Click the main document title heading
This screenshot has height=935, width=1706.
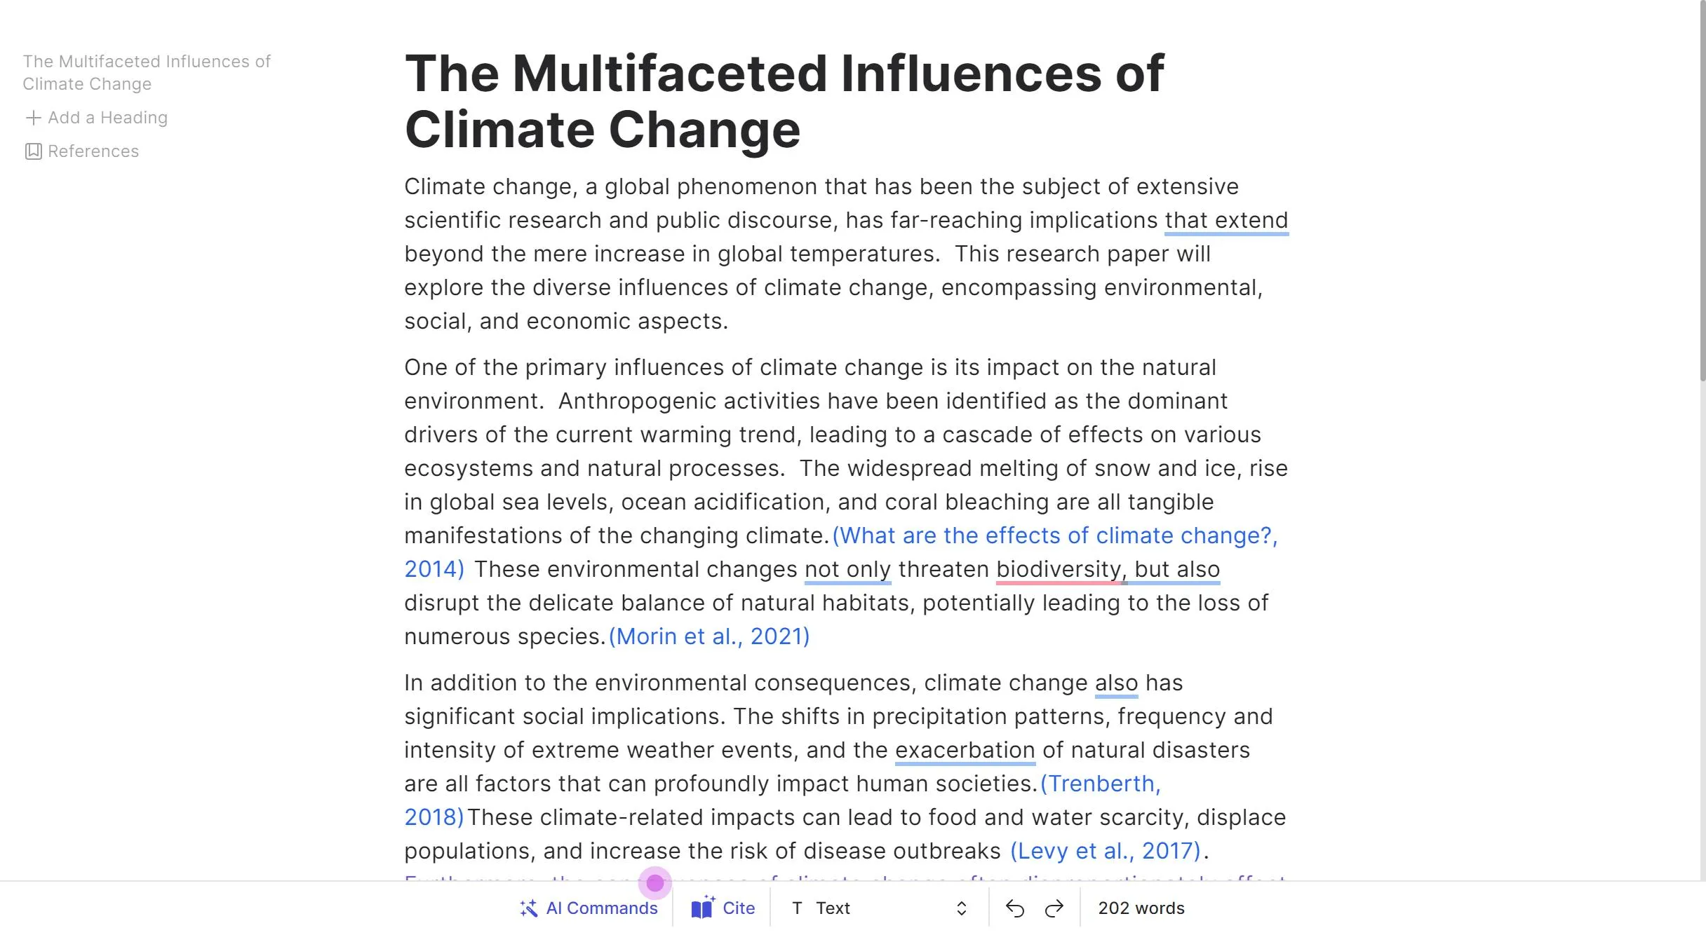(784, 102)
